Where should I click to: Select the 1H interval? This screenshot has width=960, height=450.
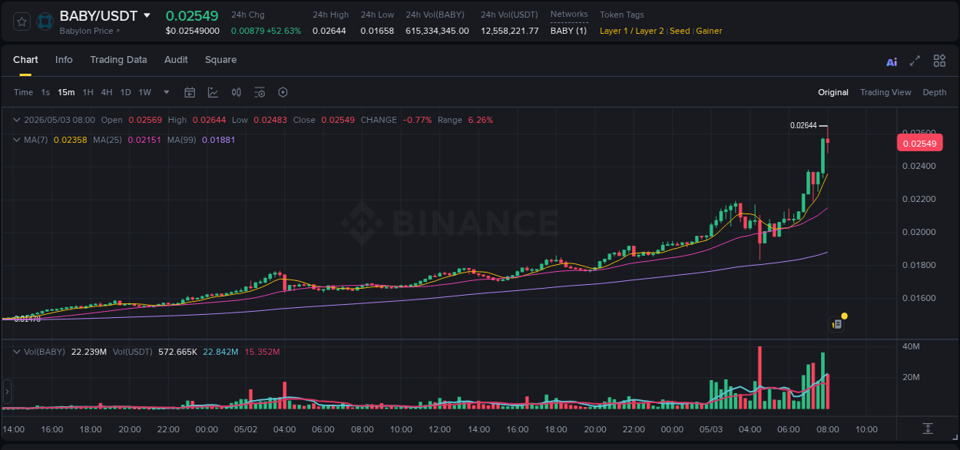click(x=88, y=92)
